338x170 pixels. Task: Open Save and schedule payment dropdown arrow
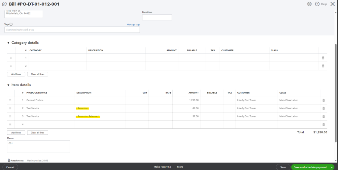click(x=331, y=167)
